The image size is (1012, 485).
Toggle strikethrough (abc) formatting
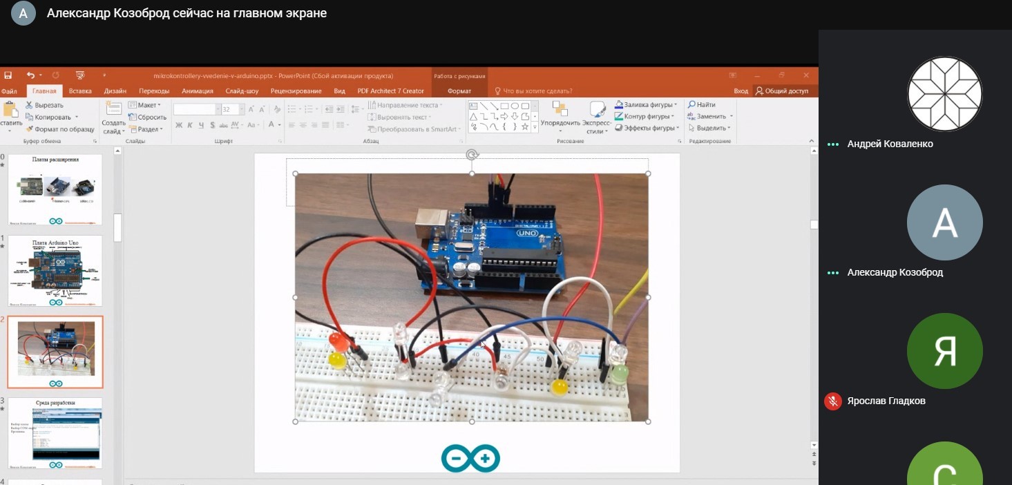click(223, 125)
